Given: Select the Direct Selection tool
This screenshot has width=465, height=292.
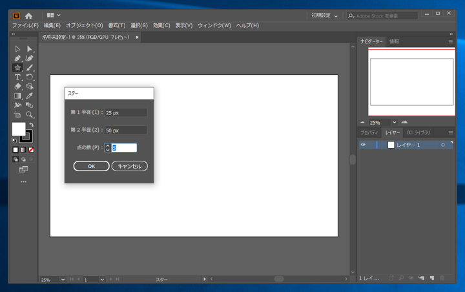Looking at the screenshot, I should (29, 49).
